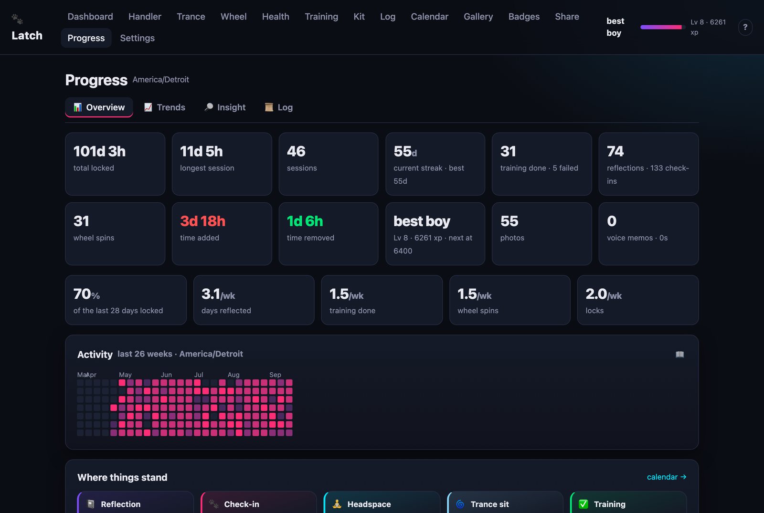The width and height of the screenshot is (764, 513).
Task: Click the Overview bar chart icon
Action: click(x=77, y=107)
